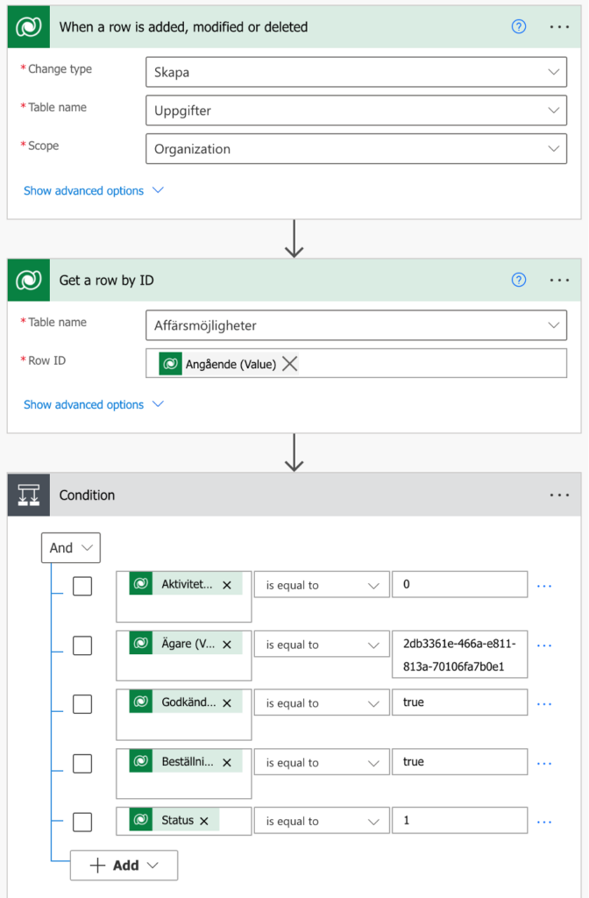Screen dimensions: 589x898
Task: Open ellipsis menu of the Condition step
Action: pyautogui.click(x=559, y=495)
